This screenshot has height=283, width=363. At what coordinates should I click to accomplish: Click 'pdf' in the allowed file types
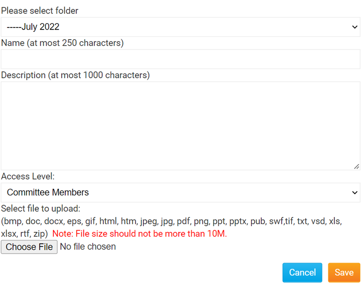point(183,221)
